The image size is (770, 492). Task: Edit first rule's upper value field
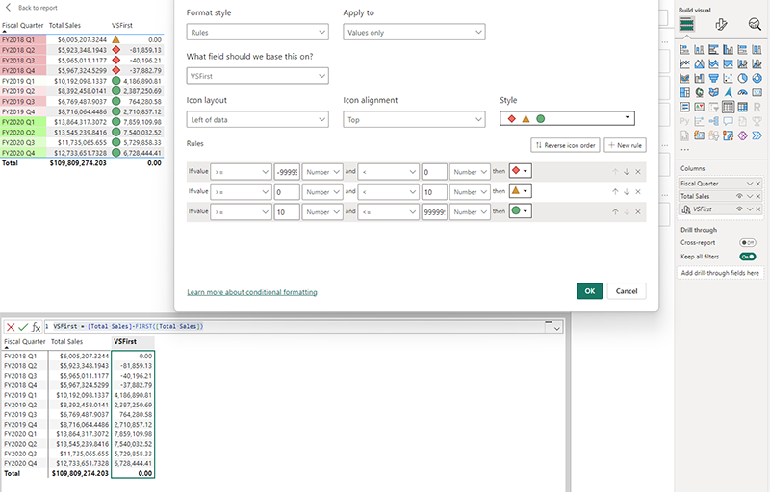(x=434, y=172)
